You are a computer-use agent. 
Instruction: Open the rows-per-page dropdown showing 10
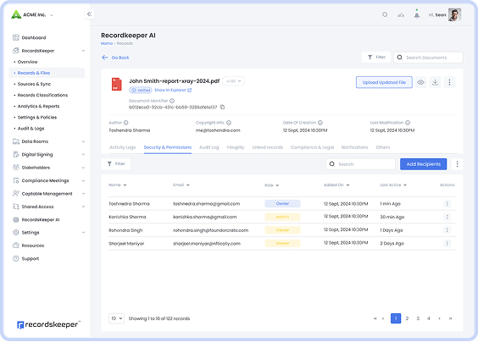[x=116, y=318]
